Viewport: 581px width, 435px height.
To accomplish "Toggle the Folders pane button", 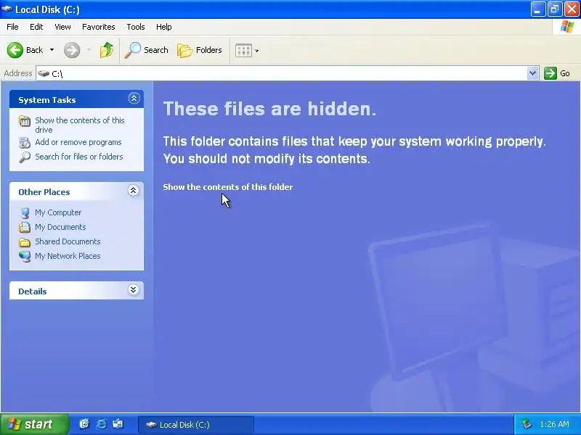I will (x=200, y=50).
